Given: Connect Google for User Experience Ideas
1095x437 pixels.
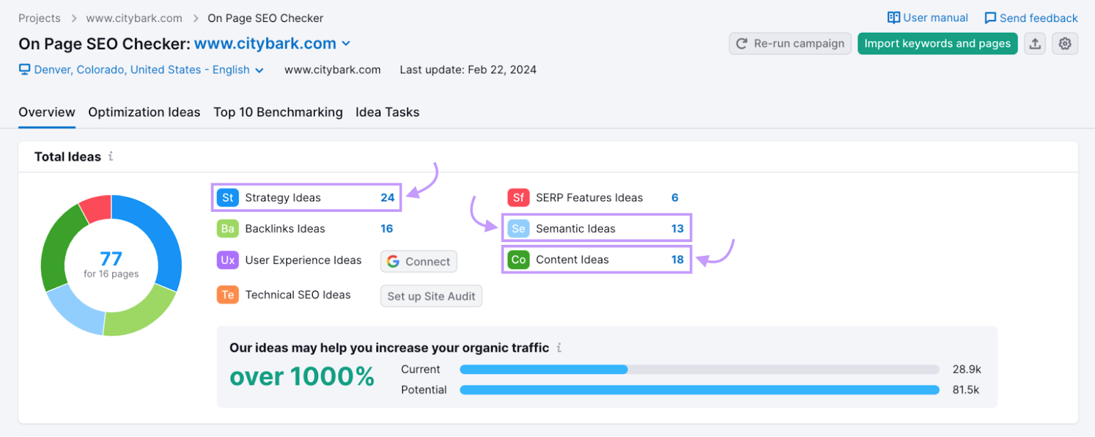Looking at the screenshot, I should click(418, 261).
